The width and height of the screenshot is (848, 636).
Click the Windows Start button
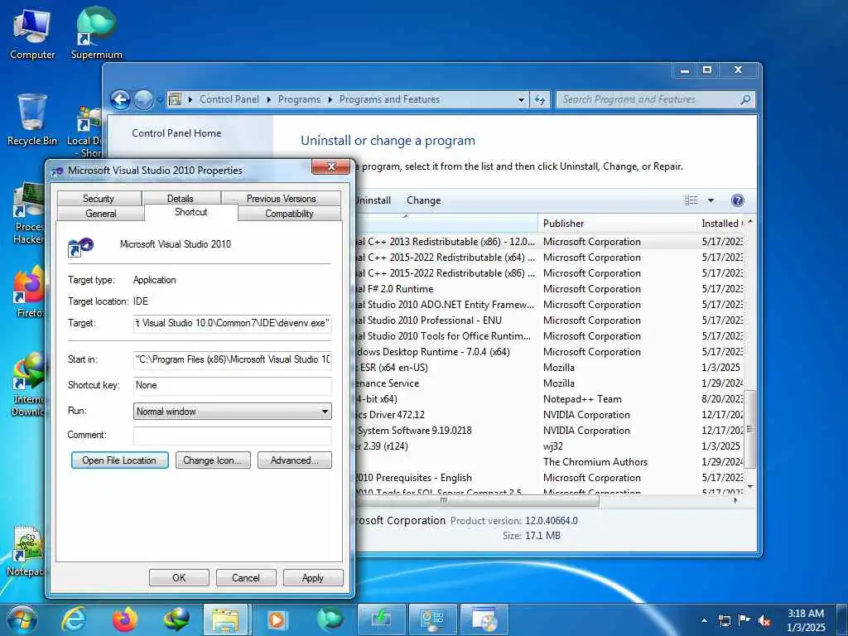pos(22,619)
